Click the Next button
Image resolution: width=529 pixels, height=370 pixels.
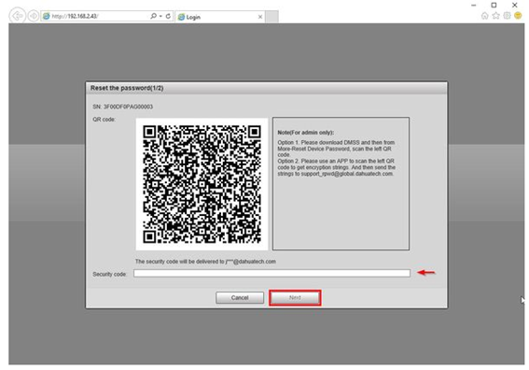point(295,298)
